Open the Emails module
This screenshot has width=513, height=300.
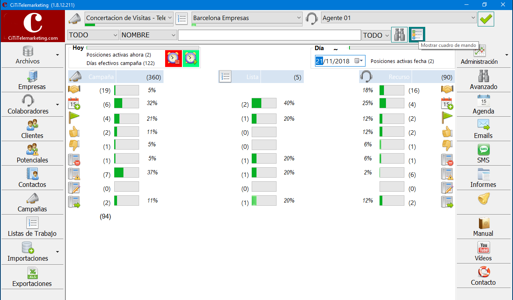click(x=483, y=129)
